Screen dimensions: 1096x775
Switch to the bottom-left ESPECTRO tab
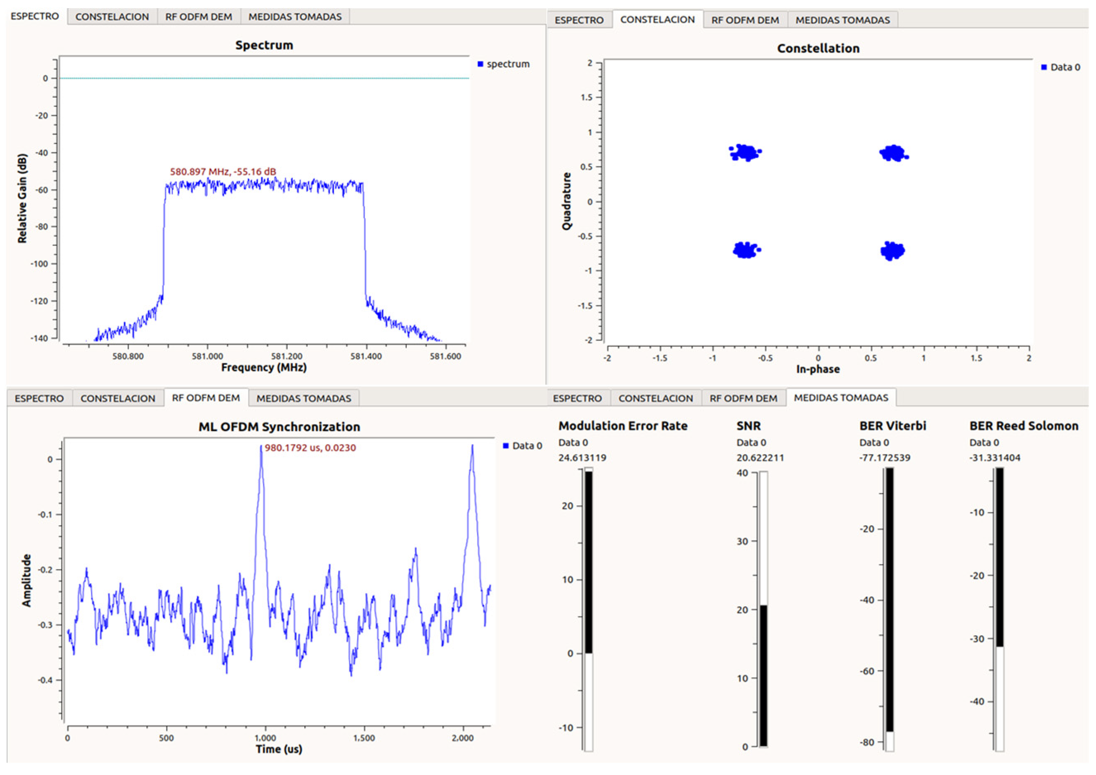[39, 398]
